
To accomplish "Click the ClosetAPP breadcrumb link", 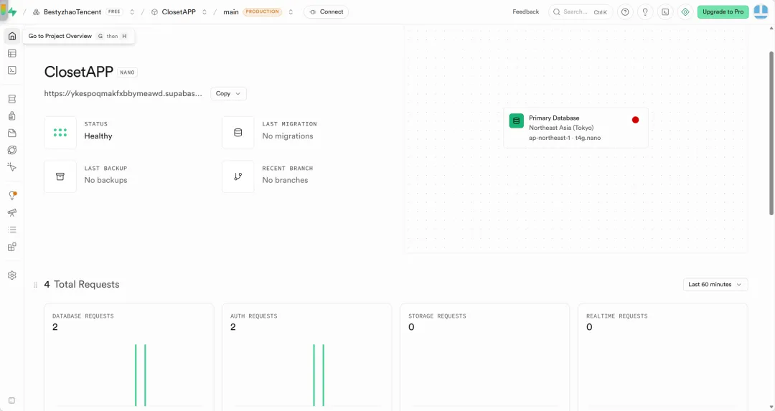I will pos(179,12).
